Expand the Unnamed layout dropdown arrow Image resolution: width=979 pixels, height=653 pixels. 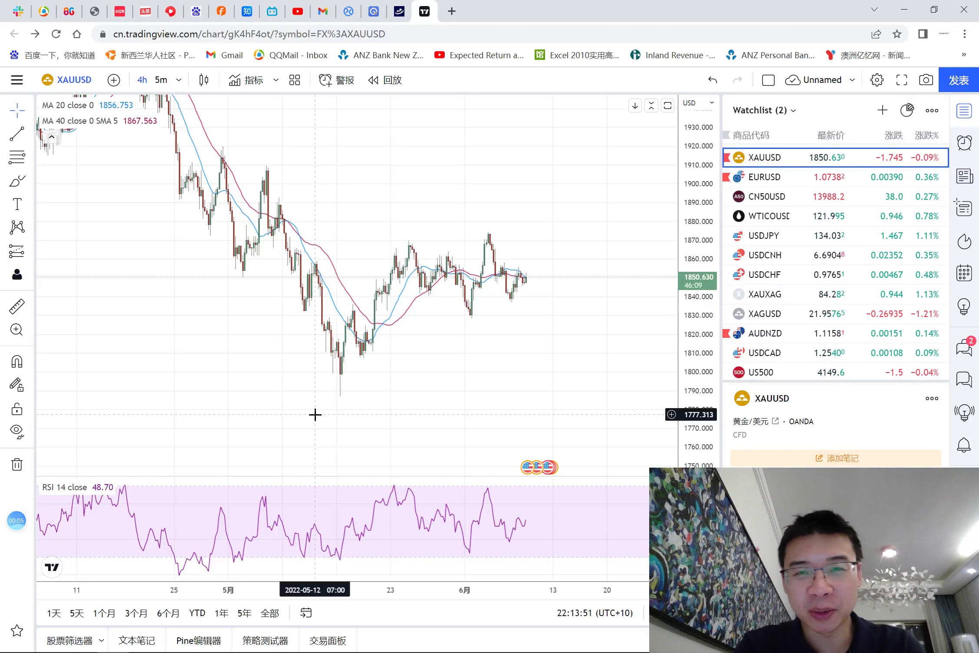click(852, 80)
